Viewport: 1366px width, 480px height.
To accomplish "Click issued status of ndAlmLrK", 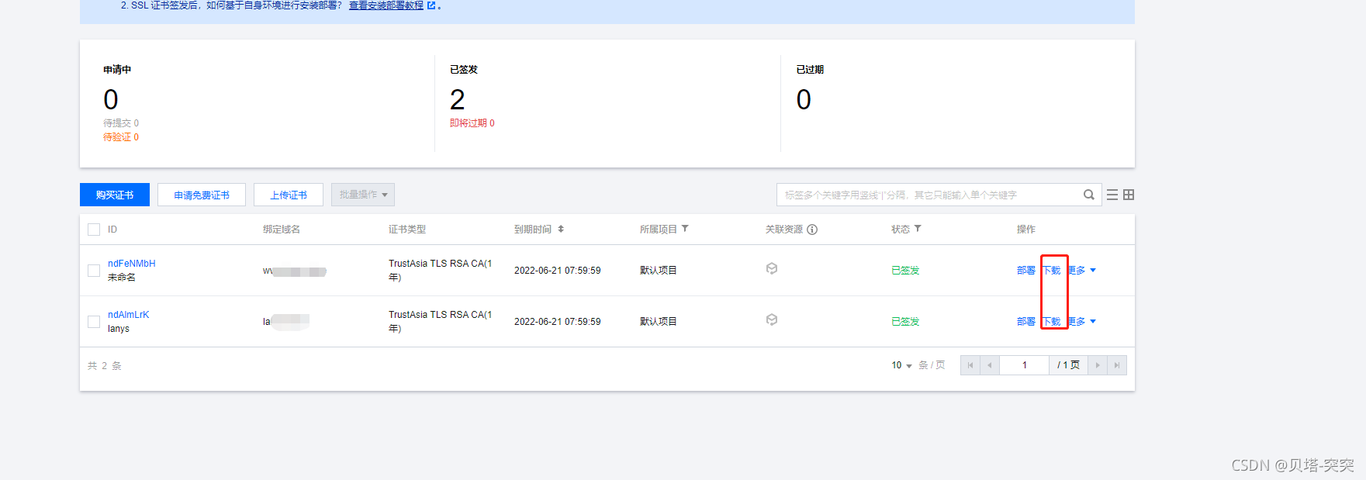I will click(905, 322).
